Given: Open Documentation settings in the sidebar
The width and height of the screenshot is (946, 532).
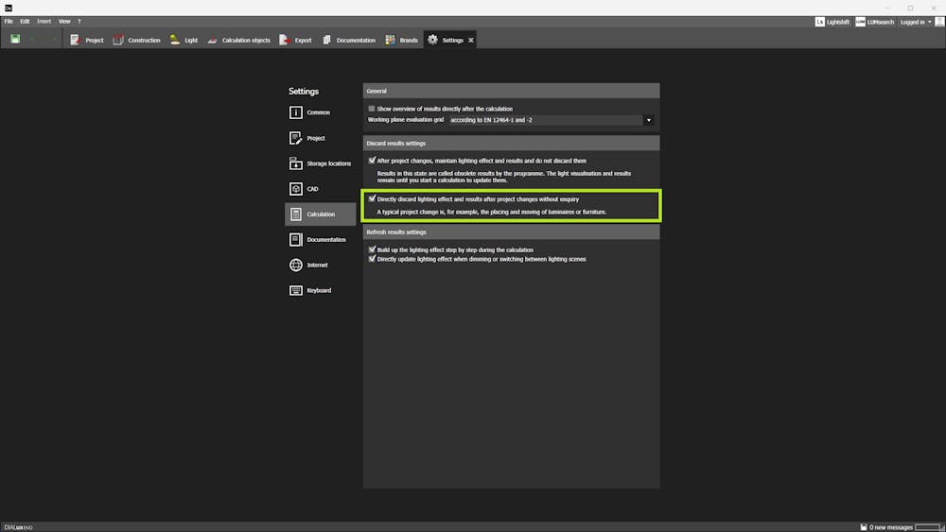Looking at the screenshot, I should [321, 239].
